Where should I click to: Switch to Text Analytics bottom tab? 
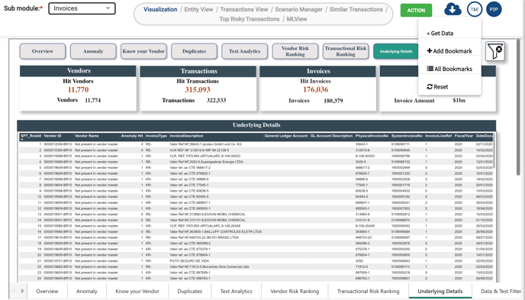click(x=237, y=292)
